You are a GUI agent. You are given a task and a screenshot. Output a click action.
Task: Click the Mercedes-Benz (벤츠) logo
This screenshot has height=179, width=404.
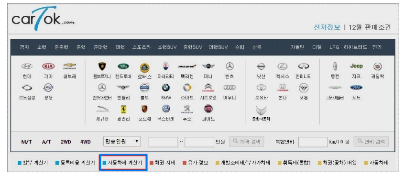click(229, 67)
